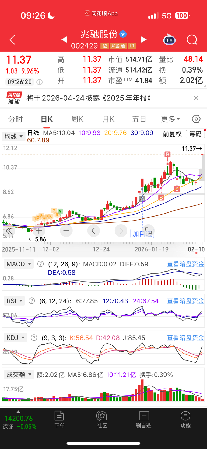This screenshot has height=449, width=207.
Task: Tap 加自选 button on chart
Action: 142,234
